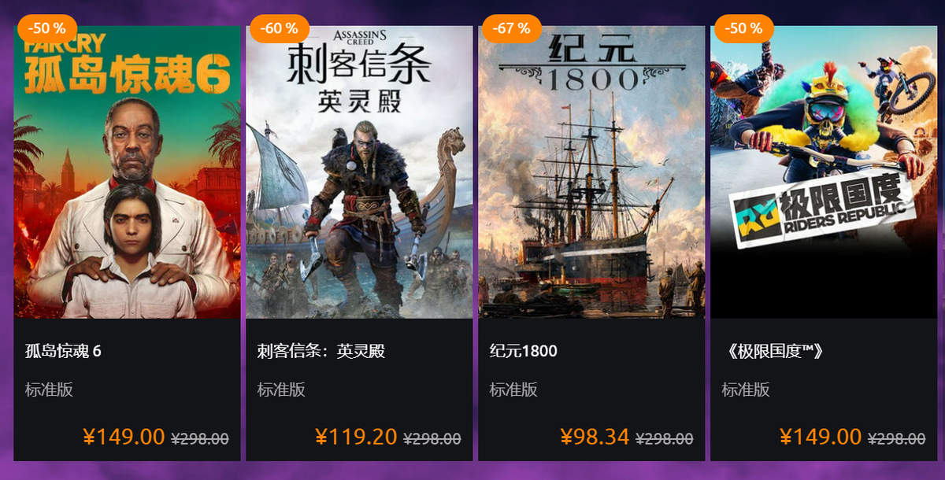The width and height of the screenshot is (945, 480).
Task: Click the -67 % discount badge
Action: click(x=512, y=28)
